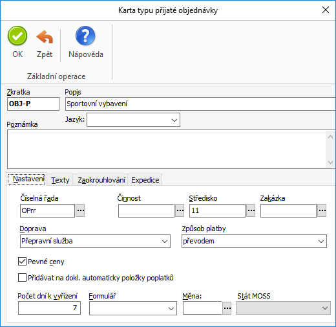The height and width of the screenshot is (327, 336).
Task: Open Středisko lookup ellipsis button
Action: [x=251, y=210]
